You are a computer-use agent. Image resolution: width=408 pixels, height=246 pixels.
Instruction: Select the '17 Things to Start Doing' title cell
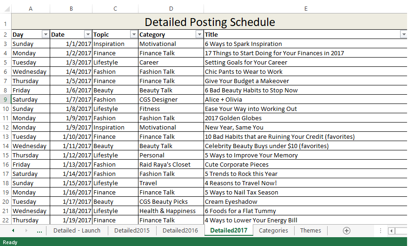pyautogui.click(x=305, y=53)
